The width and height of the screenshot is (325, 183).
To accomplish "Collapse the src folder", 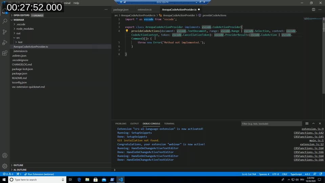I will 18,38.
